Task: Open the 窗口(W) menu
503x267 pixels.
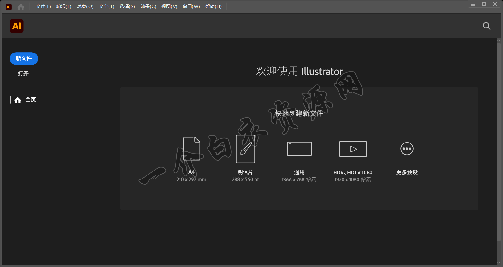Action: click(191, 6)
